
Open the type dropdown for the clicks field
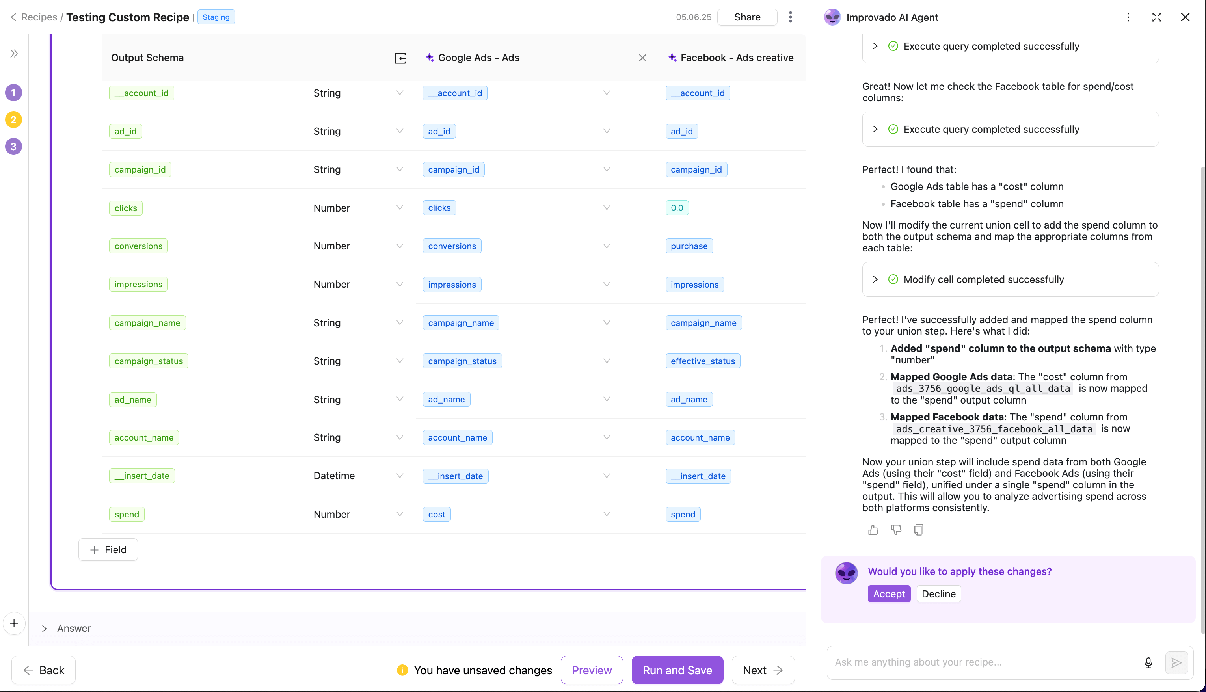click(x=400, y=208)
